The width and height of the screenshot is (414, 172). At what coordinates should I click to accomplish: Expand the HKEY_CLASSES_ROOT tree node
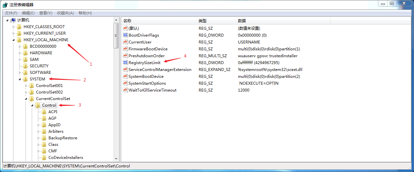[13, 27]
